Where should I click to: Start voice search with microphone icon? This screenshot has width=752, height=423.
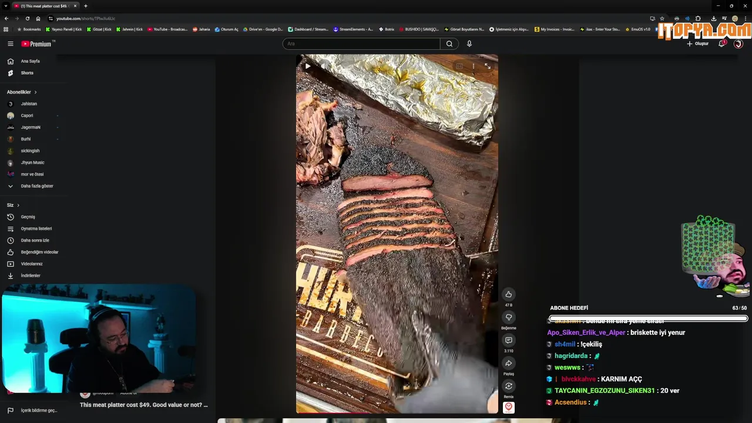[469, 43]
